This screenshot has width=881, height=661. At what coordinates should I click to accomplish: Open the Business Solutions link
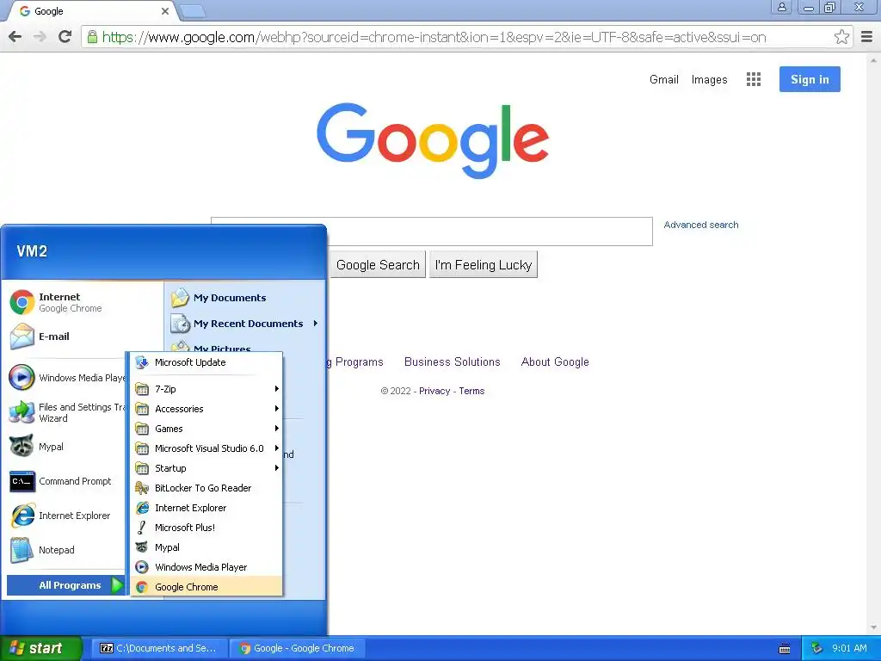(452, 362)
